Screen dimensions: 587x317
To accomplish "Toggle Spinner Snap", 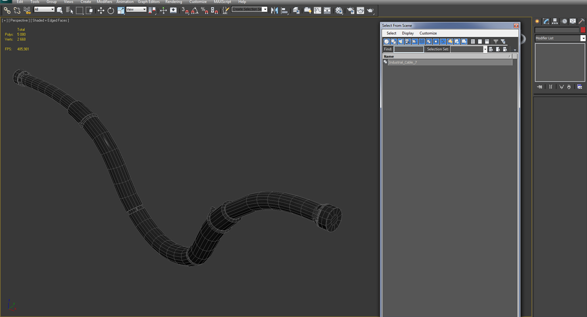I will 215,10.
